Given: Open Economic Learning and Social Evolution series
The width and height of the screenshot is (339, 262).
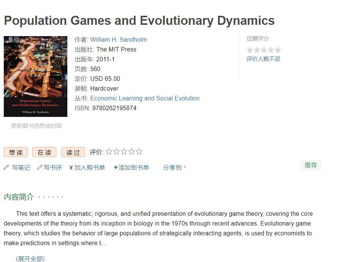Looking at the screenshot, I should point(145,98).
